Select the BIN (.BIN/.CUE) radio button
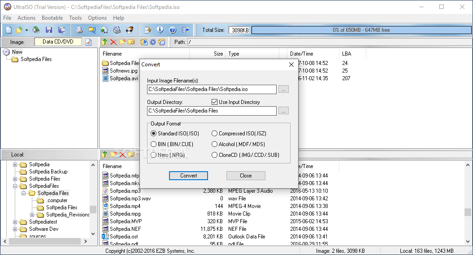 tap(154, 144)
